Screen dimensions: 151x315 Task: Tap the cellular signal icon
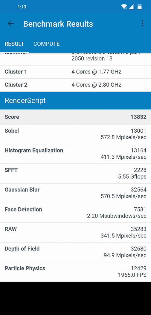pyautogui.click(x=132, y=7)
